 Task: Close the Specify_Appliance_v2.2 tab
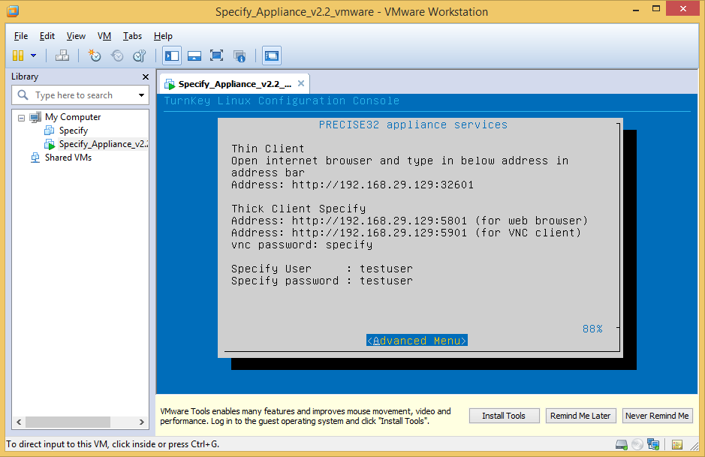tap(301, 83)
